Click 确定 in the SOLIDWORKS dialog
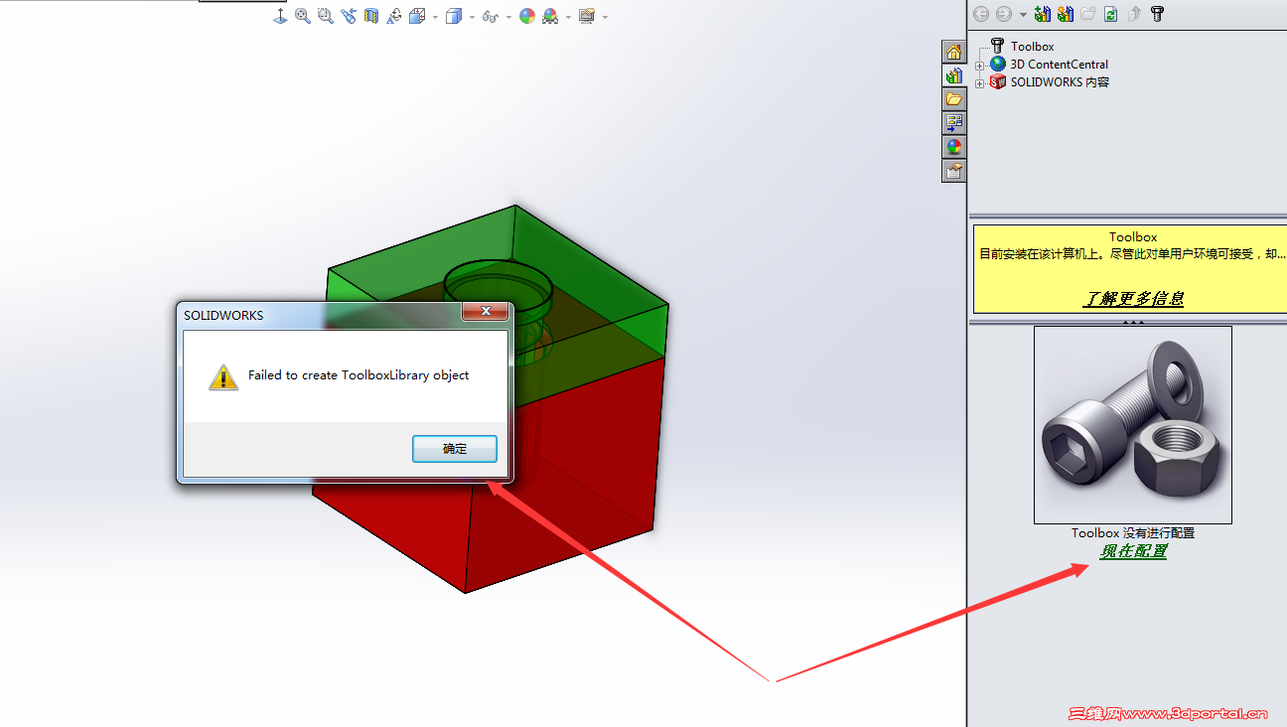1287x727 pixels. [455, 449]
